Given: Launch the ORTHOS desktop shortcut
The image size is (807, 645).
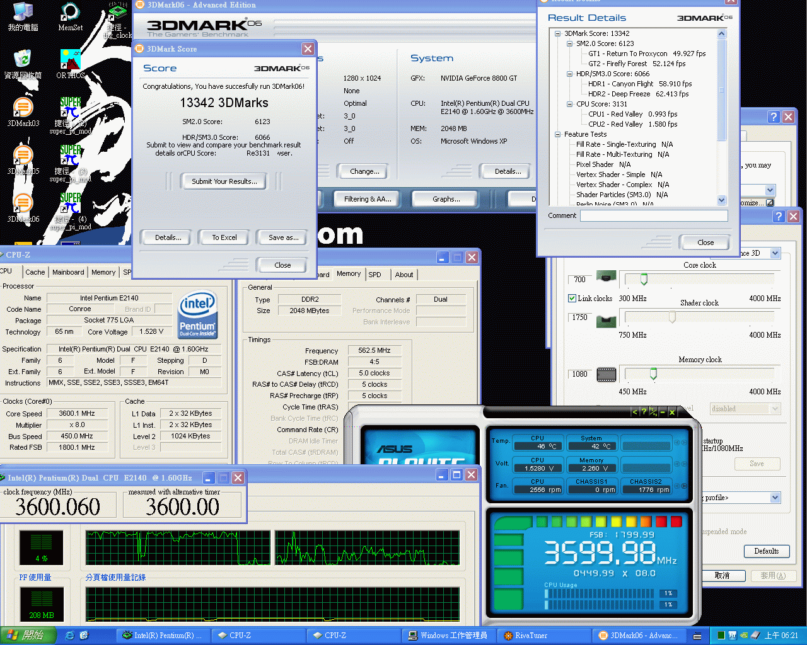Looking at the screenshot, I should pos(70,64).
